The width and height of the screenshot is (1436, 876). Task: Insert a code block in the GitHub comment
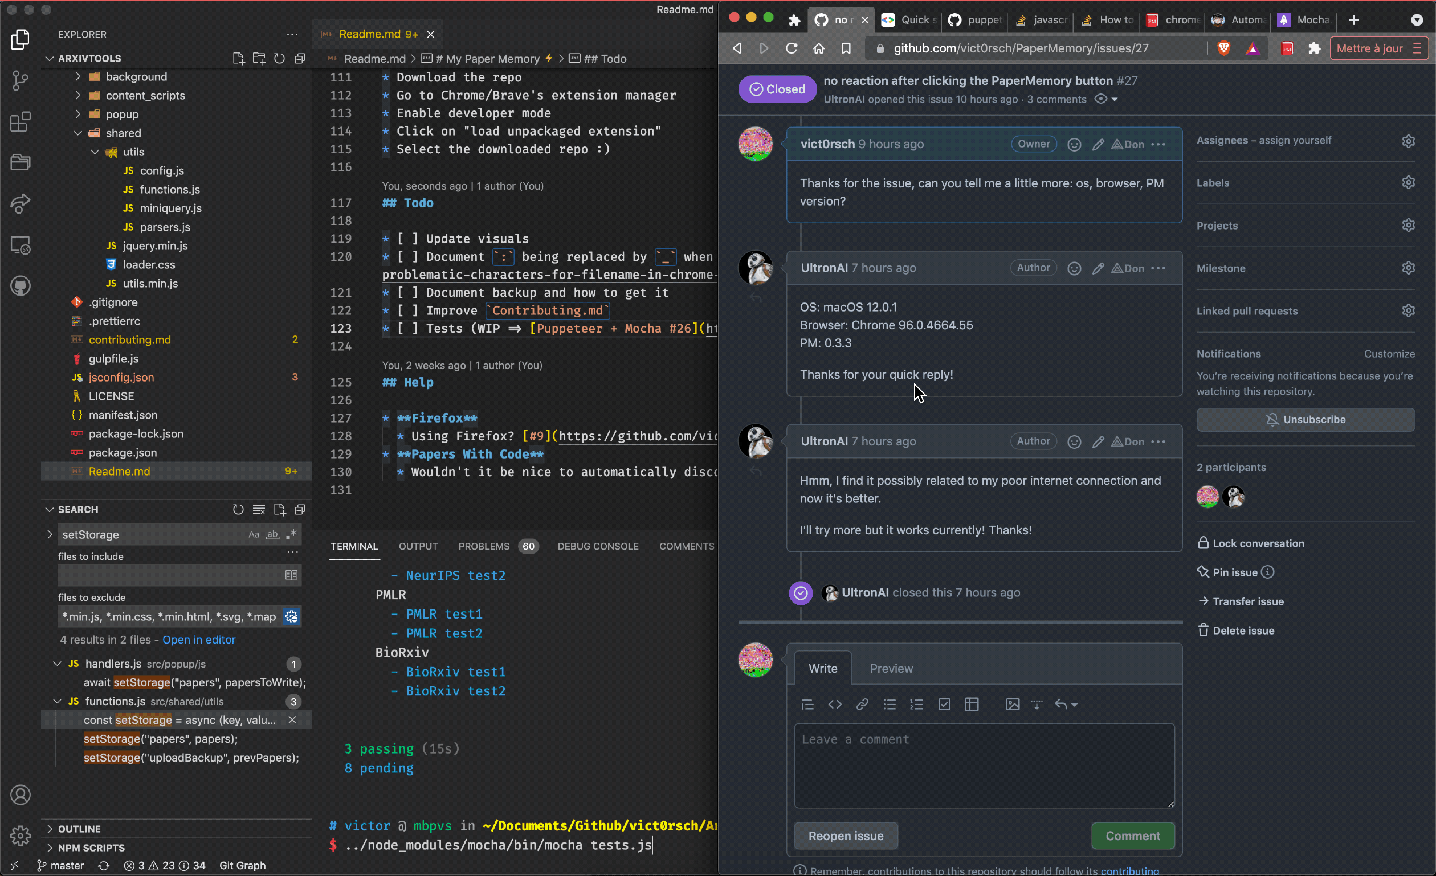pyautogui.click(x=835, y=704)
